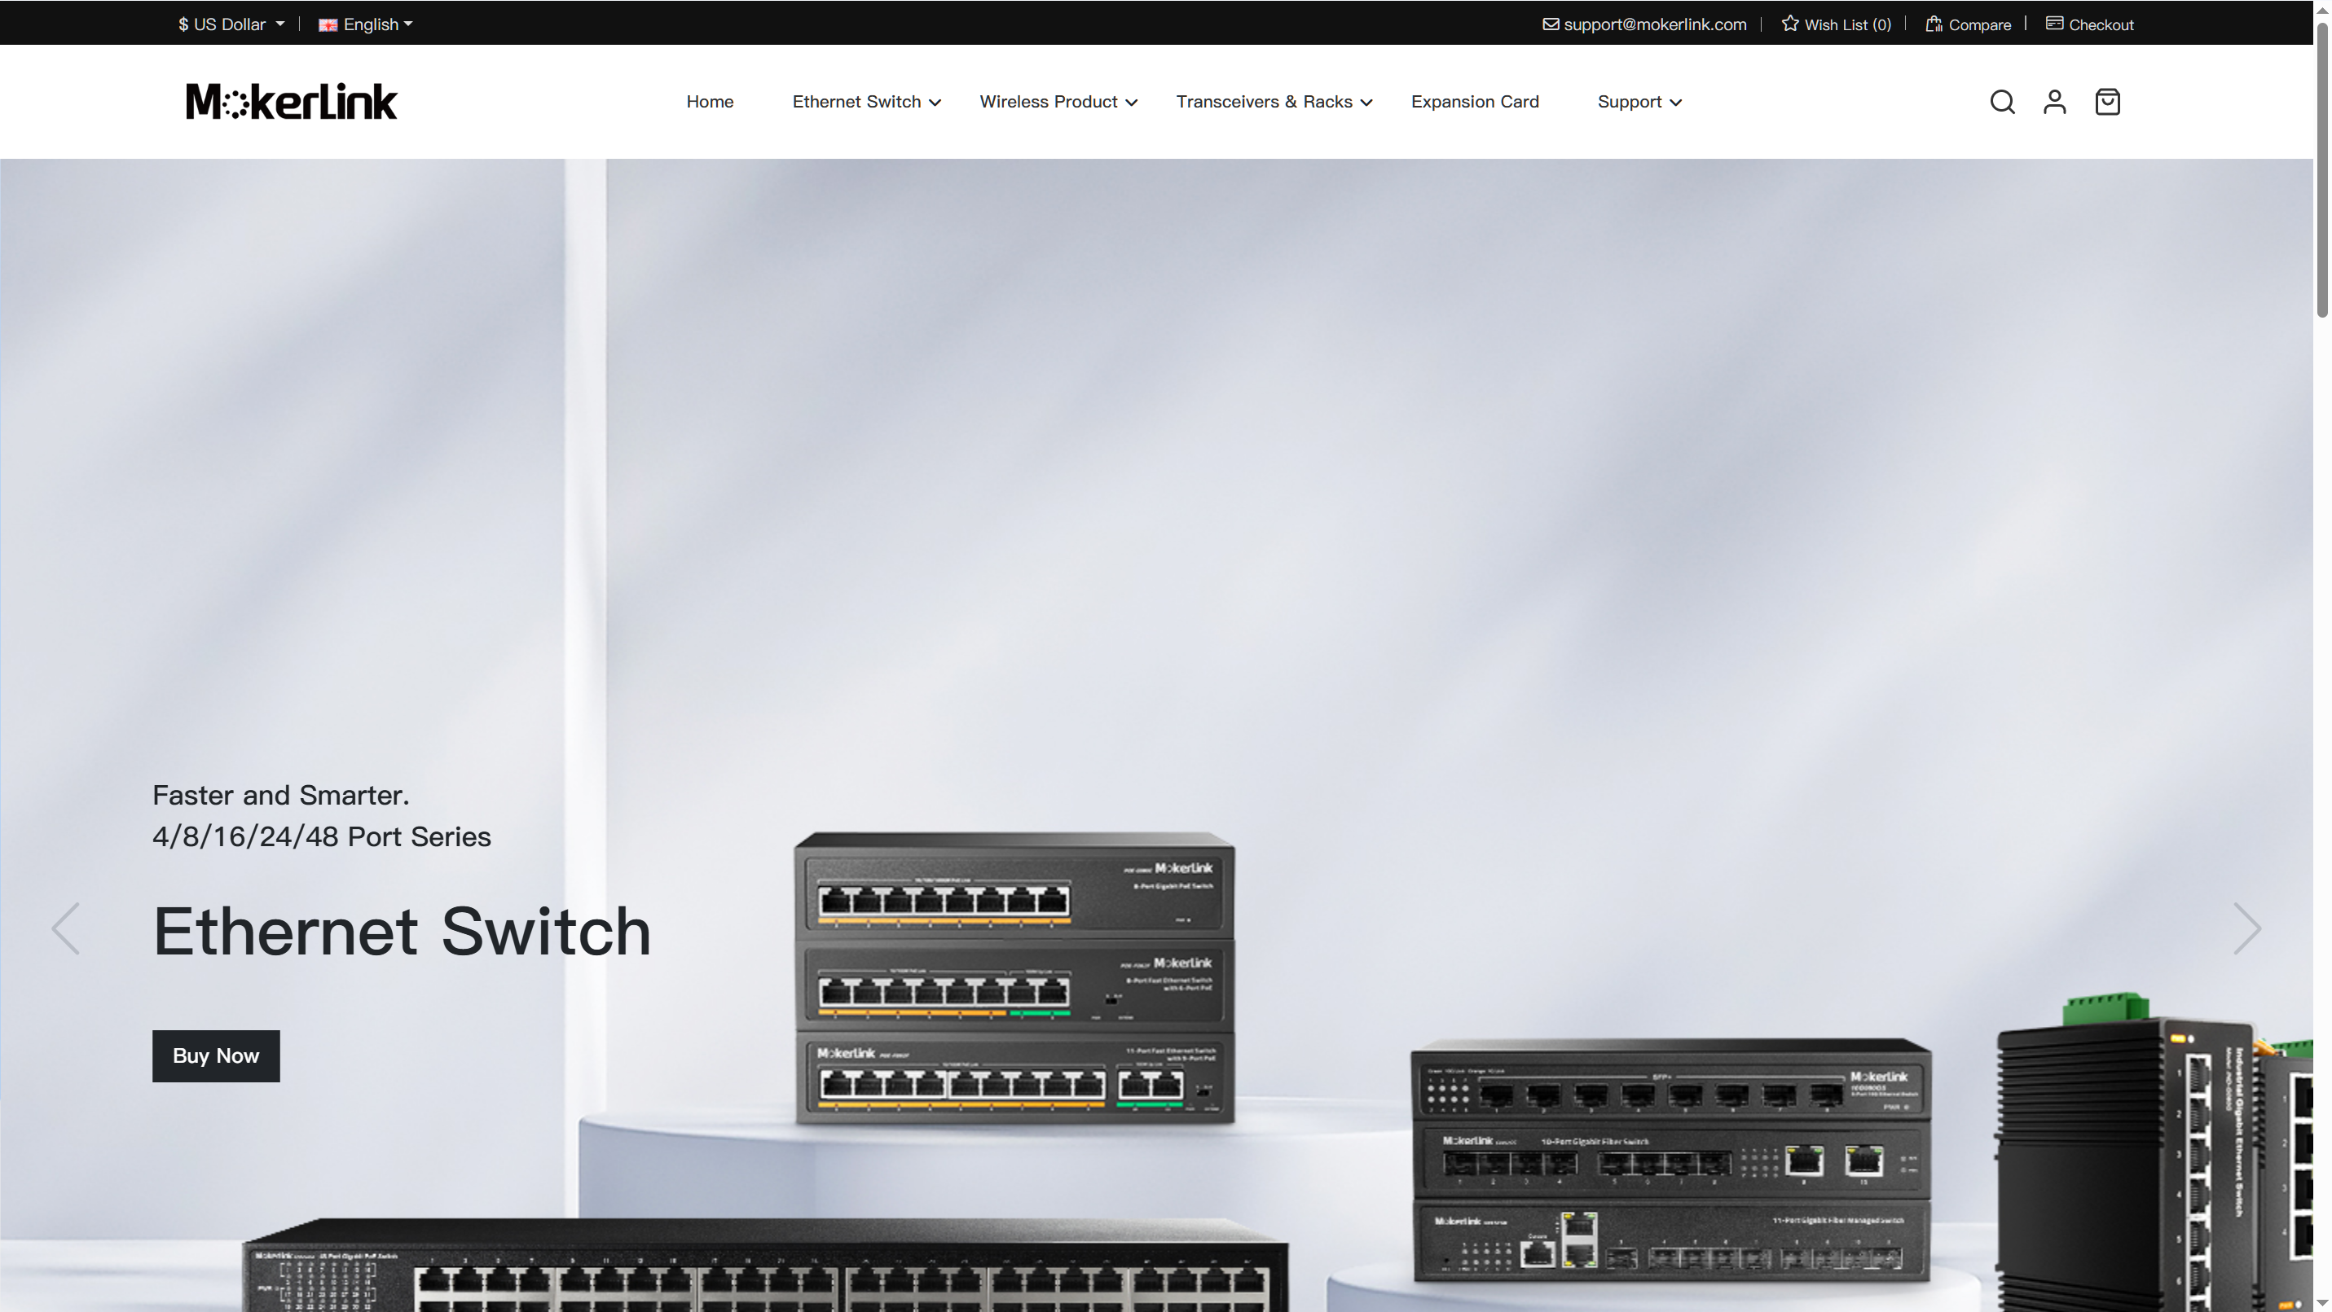Screen dimensions: 2332x1312
Task: Click the stacked PoE switches image
Action: [1014, 979]
